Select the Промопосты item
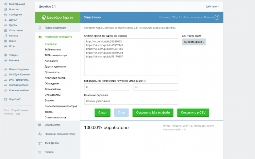The image size is (255, 159). (x=52, y=72)
